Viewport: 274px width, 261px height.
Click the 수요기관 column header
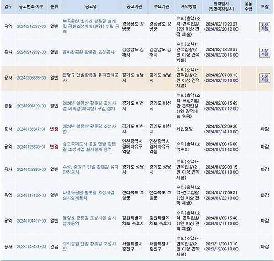pyautogui.click(x=162, y=7)
